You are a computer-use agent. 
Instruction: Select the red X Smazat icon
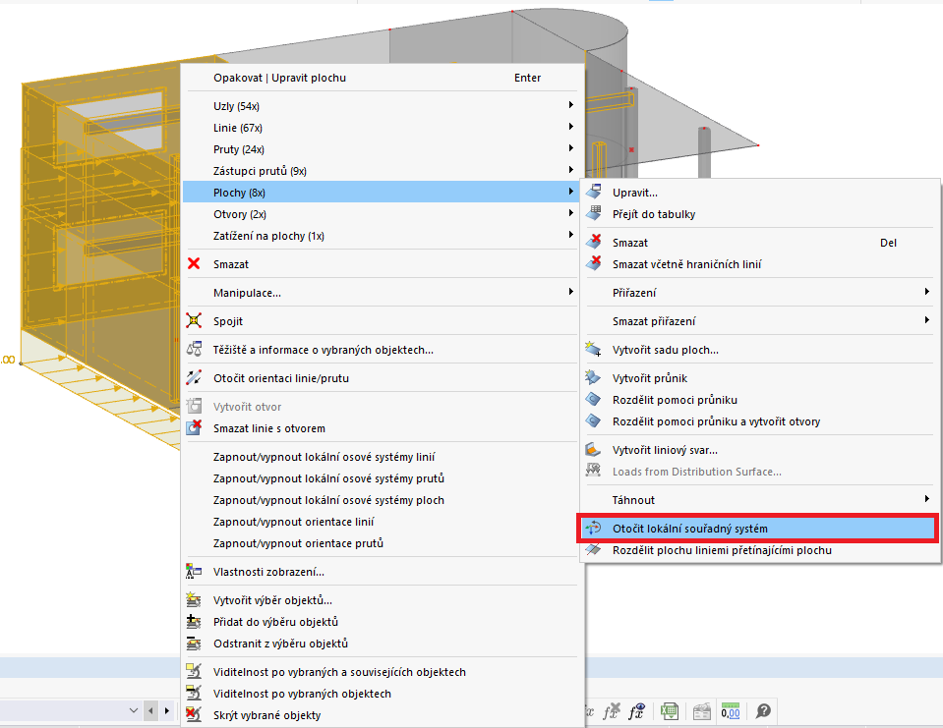[195, 264]
